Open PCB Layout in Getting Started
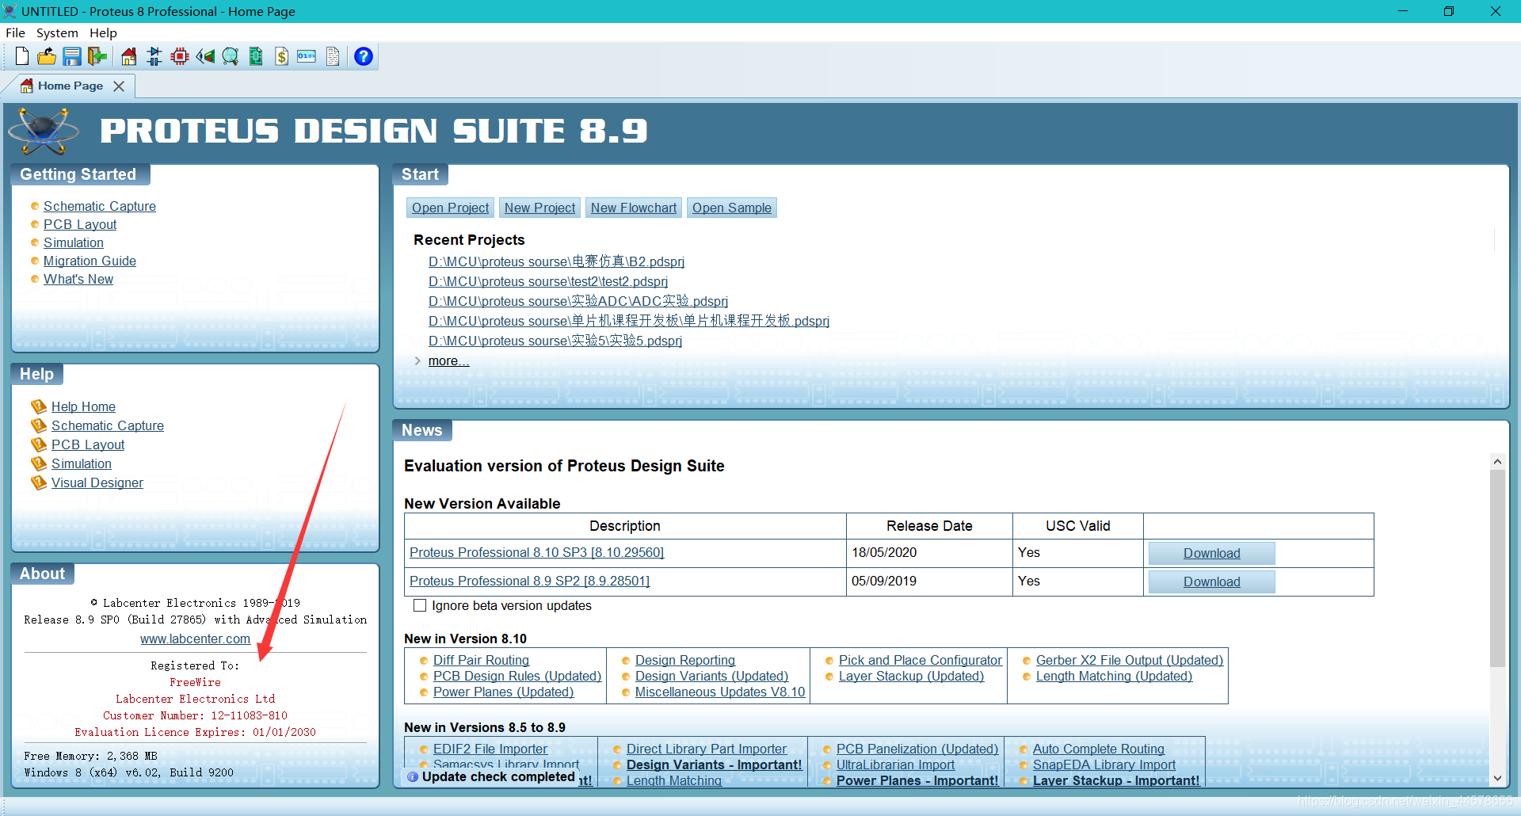This screenshot has width=1521, height=816. [80, 224]
